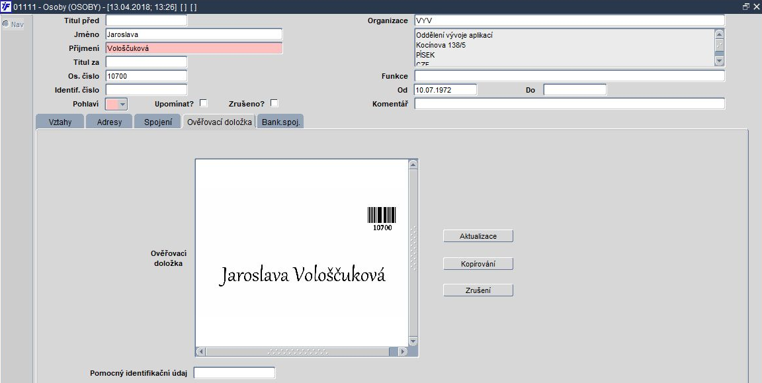Click the Komentář input field
Image resolution: width=762 pixels, height=383 pixels.
pos(570,104)
